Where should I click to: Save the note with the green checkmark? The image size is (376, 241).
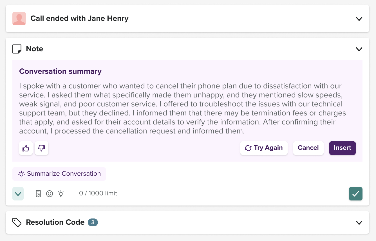click(355, 194)
